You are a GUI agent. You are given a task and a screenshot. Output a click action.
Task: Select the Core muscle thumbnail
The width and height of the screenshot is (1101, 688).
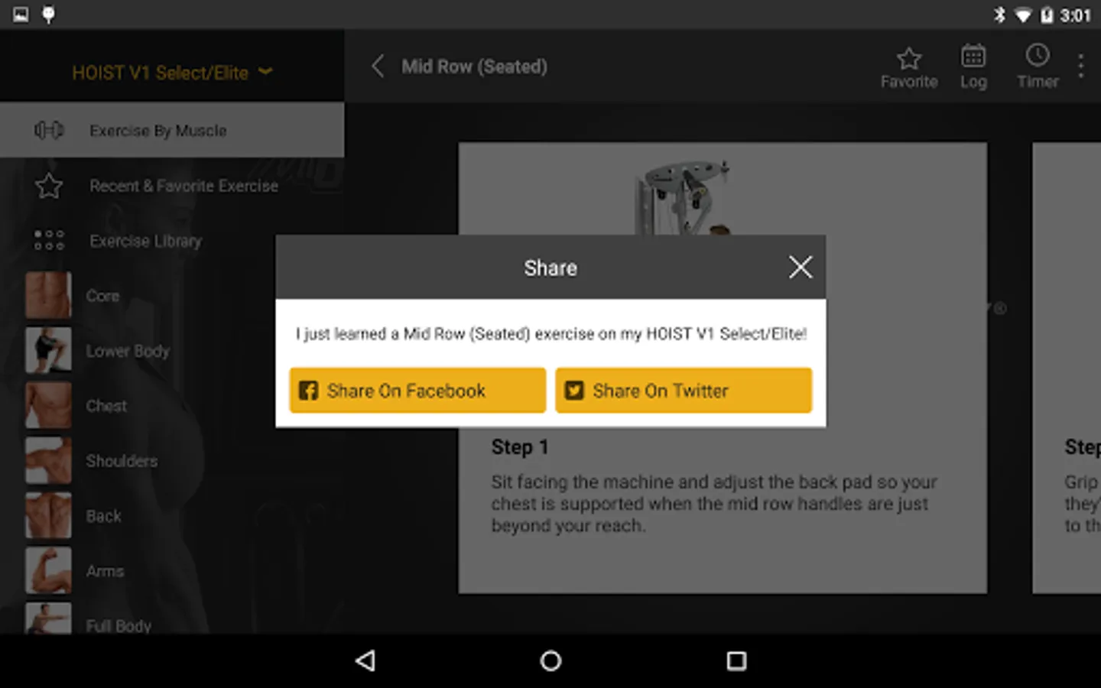tap(48, 295)
